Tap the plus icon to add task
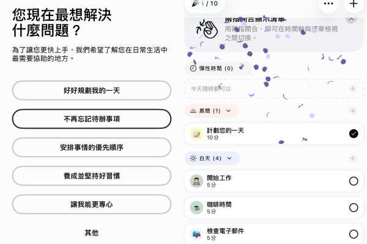The height and width of the screenshot is (244, 367). point(354,4)
